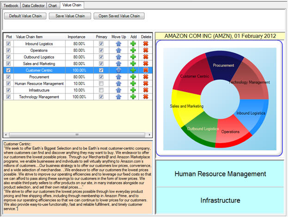
Task: Add item at Outbound Logistics row
Action: 133,57
